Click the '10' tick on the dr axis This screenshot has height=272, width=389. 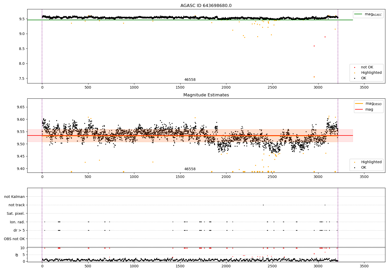tap(23, 248)
